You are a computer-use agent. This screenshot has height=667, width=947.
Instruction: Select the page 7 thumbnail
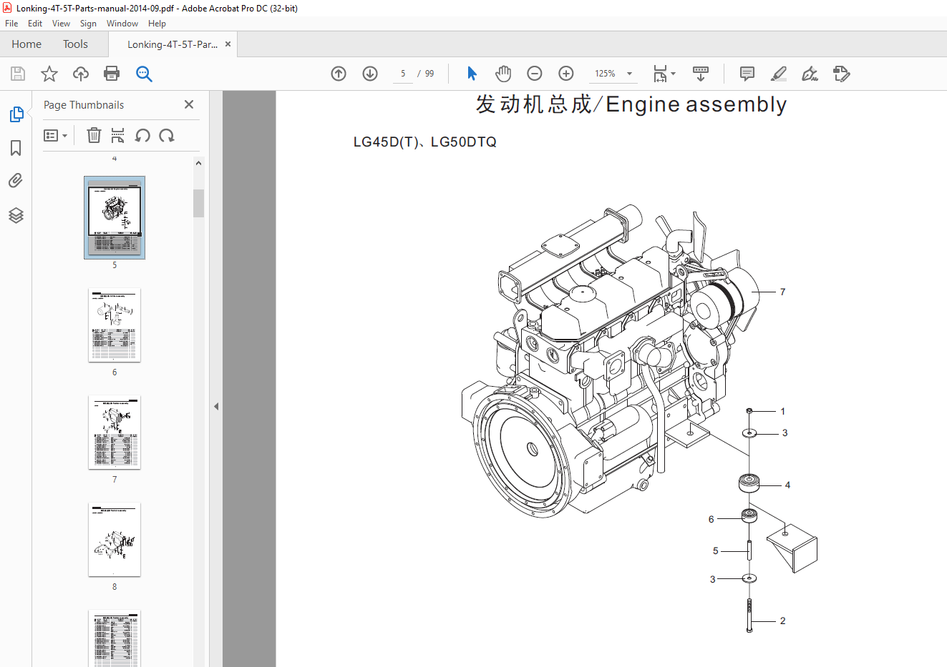115,433
